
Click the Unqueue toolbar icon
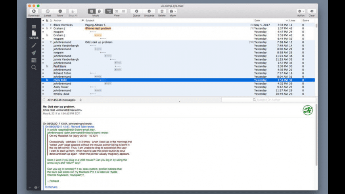point(149,11)
